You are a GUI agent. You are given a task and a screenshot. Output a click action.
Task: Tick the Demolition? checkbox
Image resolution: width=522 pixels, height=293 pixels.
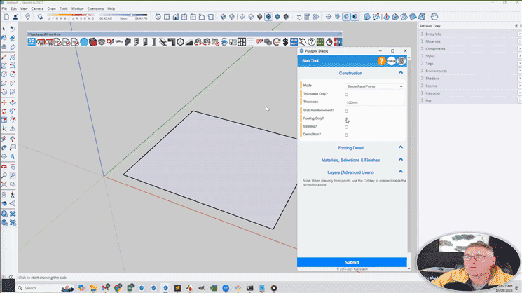click(x=346, y=135)
